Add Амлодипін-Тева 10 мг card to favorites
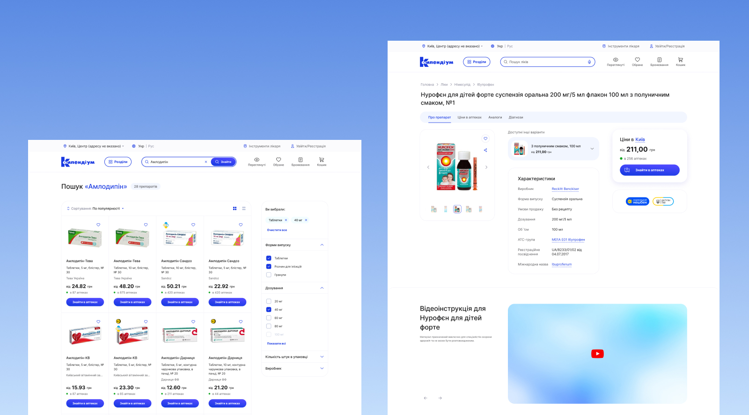The width and height of the screenshot is (749, 415). pos(146,225)
